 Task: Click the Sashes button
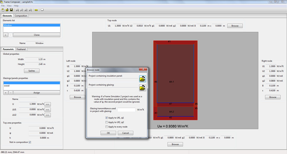[32, 71]
